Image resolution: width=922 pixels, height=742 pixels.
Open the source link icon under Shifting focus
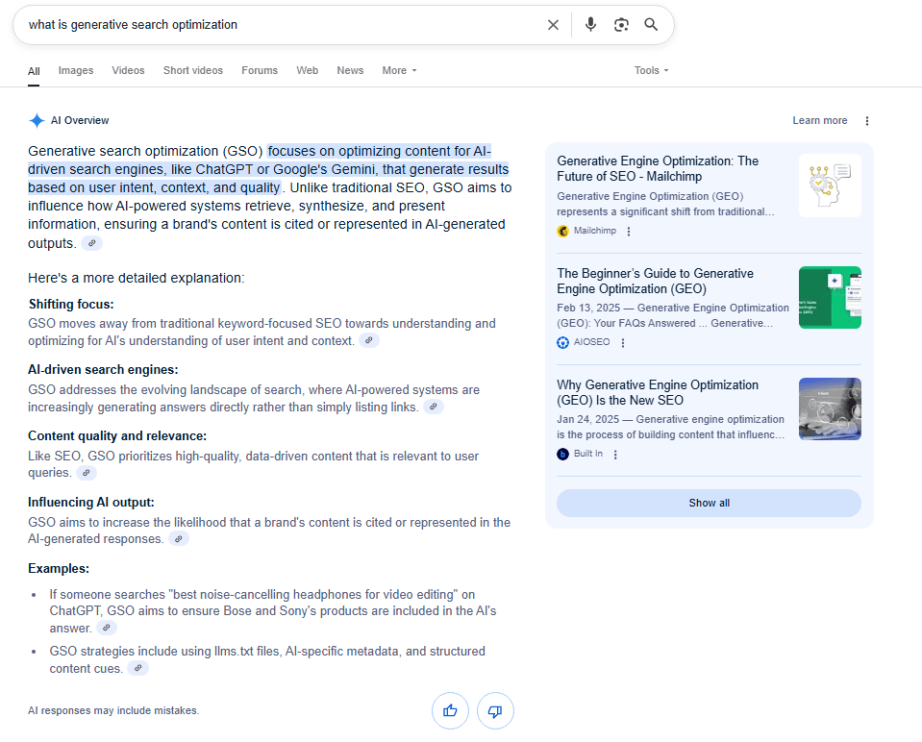(x=368, y=340)
